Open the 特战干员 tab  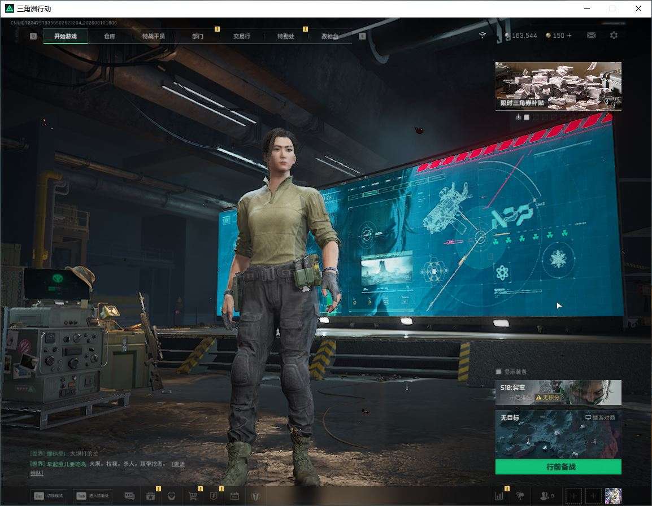point(154,36)
